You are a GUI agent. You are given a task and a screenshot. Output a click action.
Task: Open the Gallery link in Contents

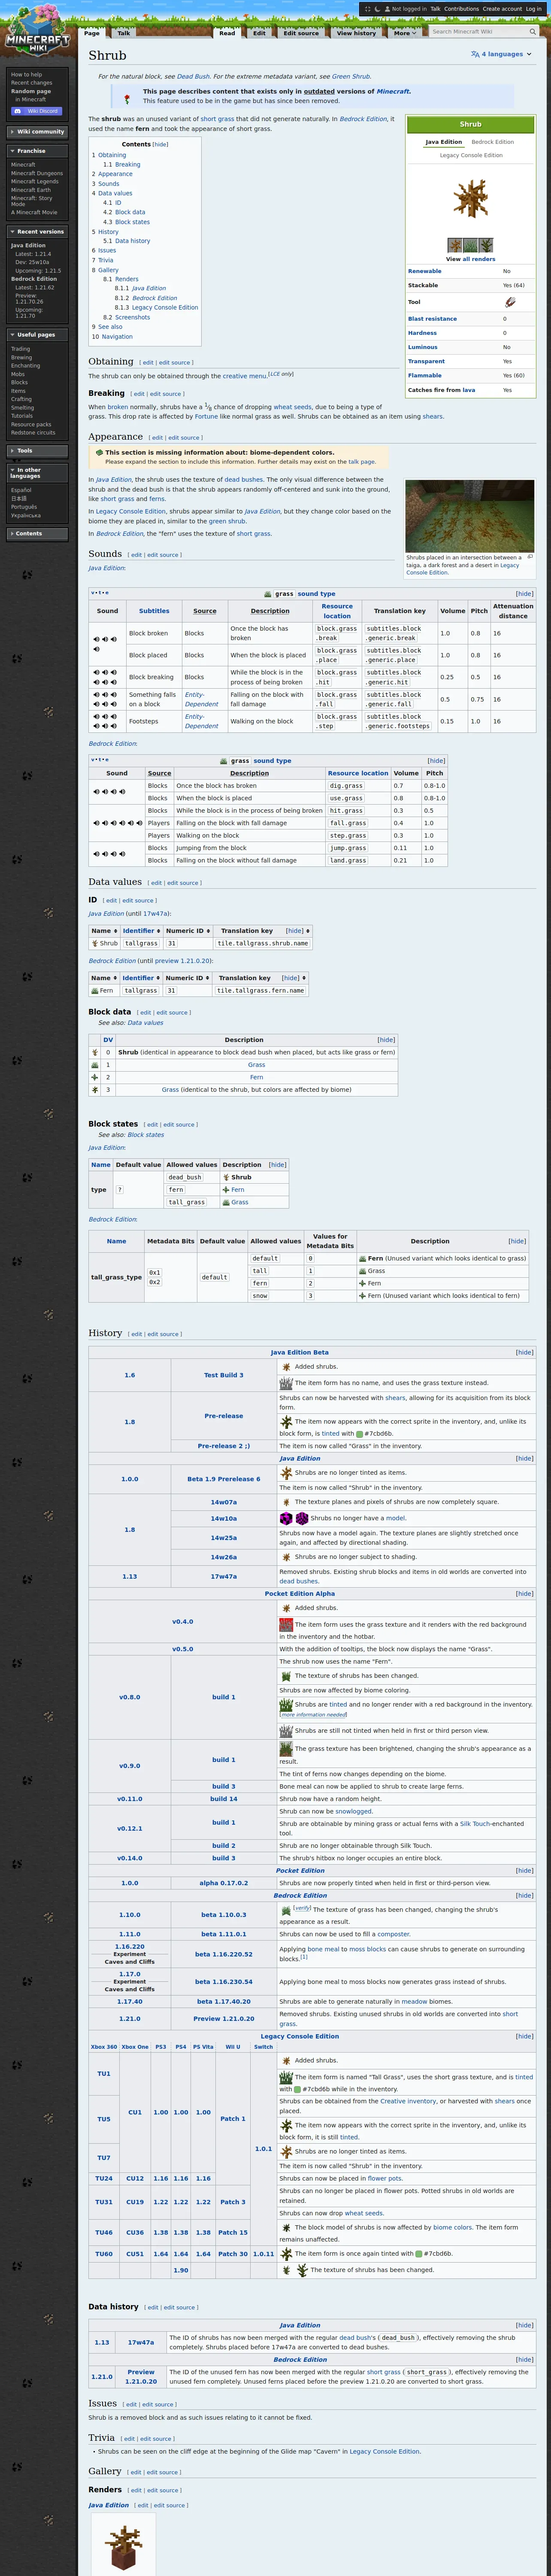click(108, 270)
